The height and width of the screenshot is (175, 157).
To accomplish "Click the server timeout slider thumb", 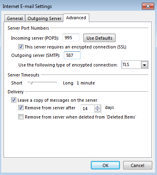I will tap(31, 83).
